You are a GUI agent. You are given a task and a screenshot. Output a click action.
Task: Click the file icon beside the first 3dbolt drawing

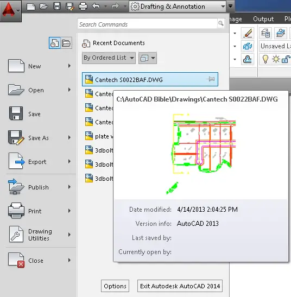point(89,150)
